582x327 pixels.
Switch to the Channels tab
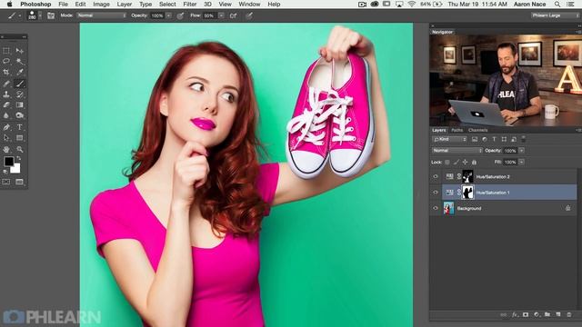pos(477,130)
